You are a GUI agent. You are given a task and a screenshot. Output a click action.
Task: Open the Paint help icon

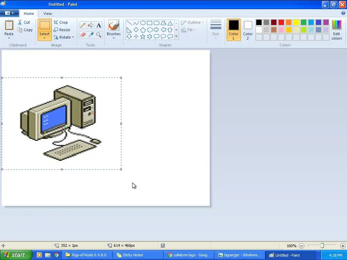coord(343,13)
